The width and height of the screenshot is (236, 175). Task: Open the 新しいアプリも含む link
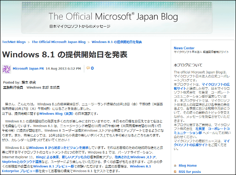click(x=76, y=157)
